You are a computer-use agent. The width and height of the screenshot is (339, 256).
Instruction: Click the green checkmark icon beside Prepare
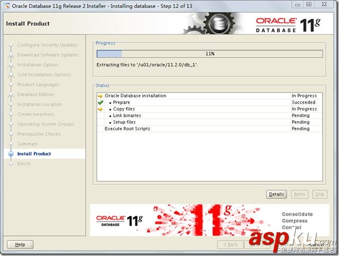[100, 102]
